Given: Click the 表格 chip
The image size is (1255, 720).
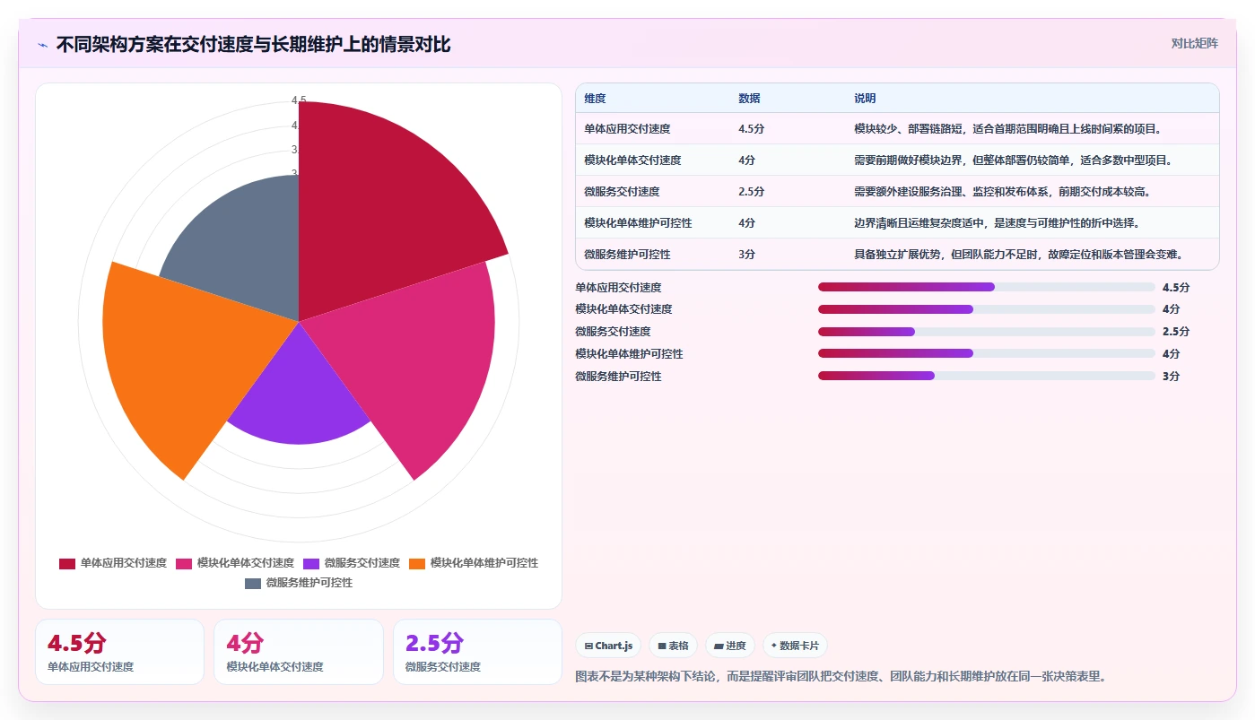Looking at the screenshot, I should click(673, 646).
